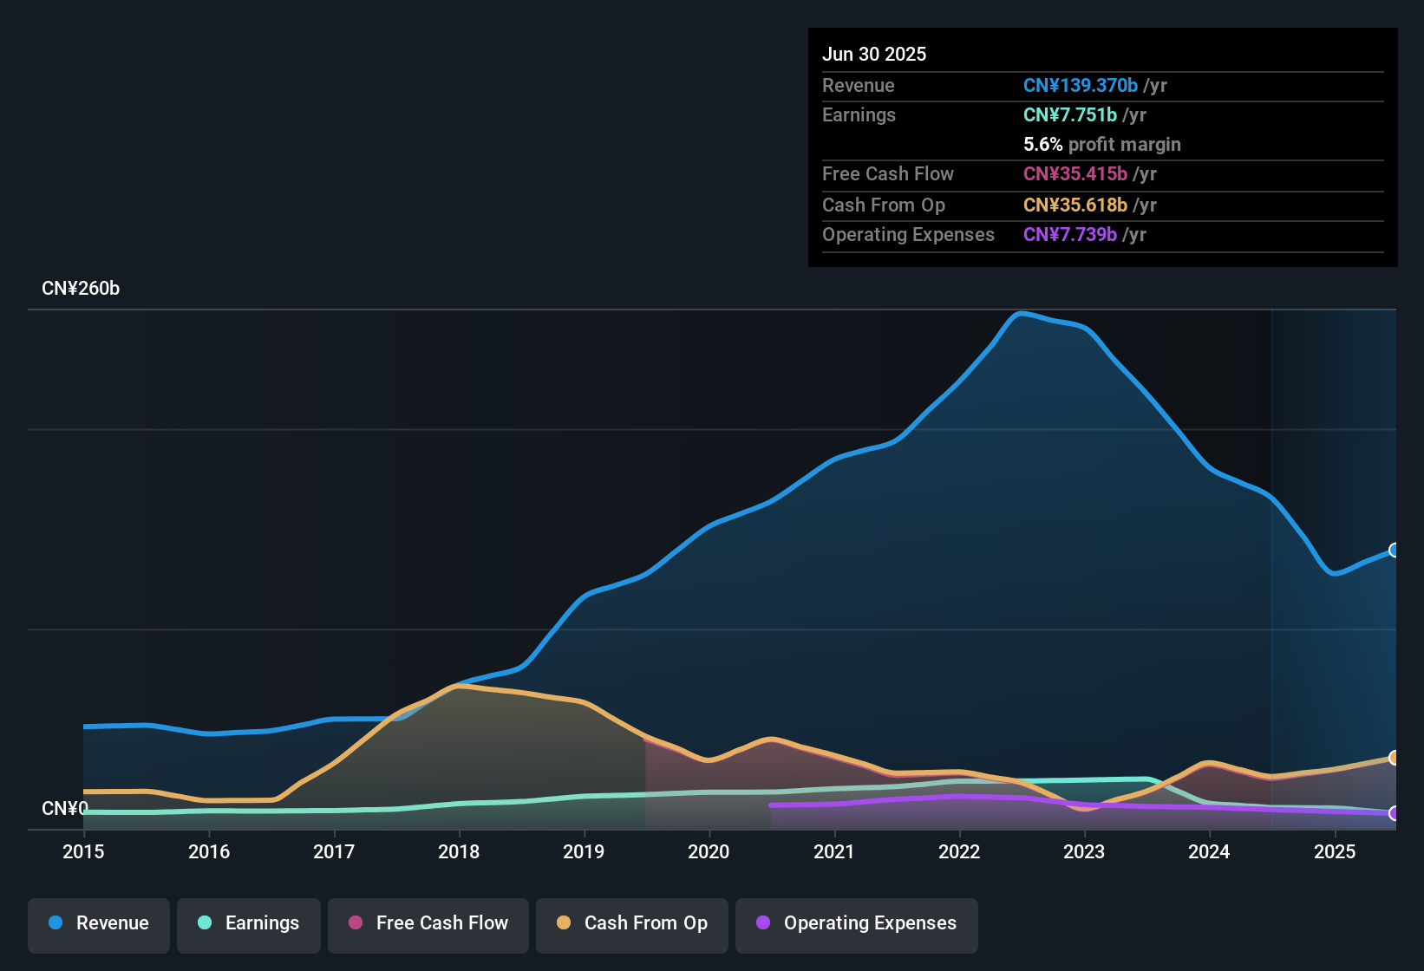Click the CN¥260b axis label

[82, 289]
